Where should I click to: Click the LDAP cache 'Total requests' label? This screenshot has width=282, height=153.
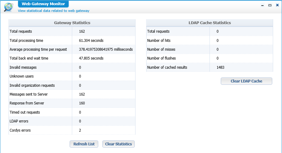(x=158, y=31)
